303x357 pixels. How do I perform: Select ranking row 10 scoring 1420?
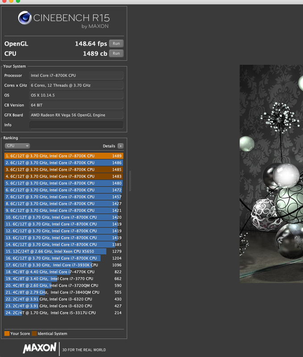point(64,217)
